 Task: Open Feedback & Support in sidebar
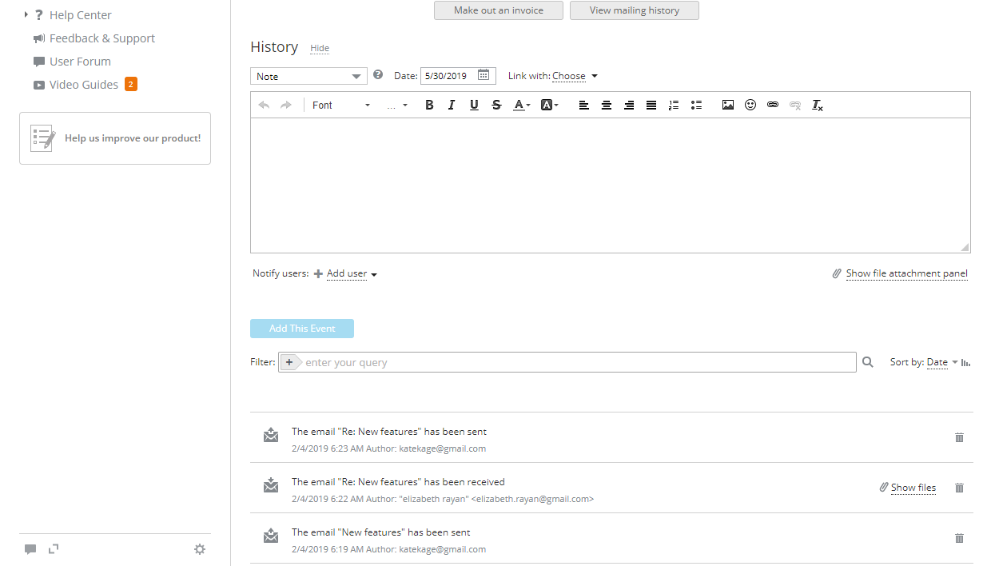(101, 38)
